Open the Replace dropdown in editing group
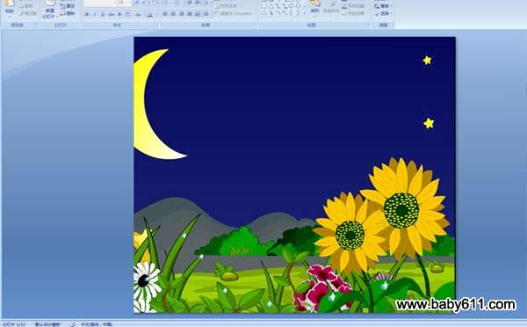 (384, 6)
